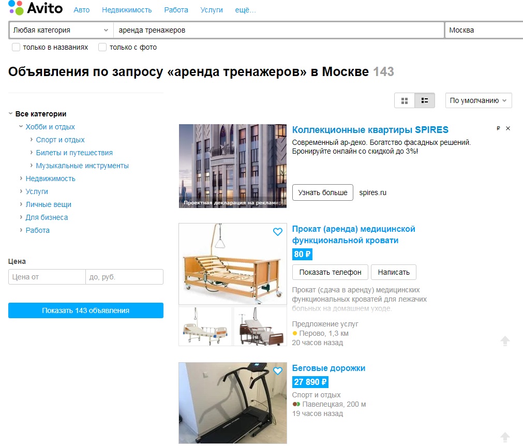The width and height of the screenshot is (523, 446).
Task: Open 'Прокат (аренда) медицинской функциональной кровати' listing
Action: (x=353, y=234)
